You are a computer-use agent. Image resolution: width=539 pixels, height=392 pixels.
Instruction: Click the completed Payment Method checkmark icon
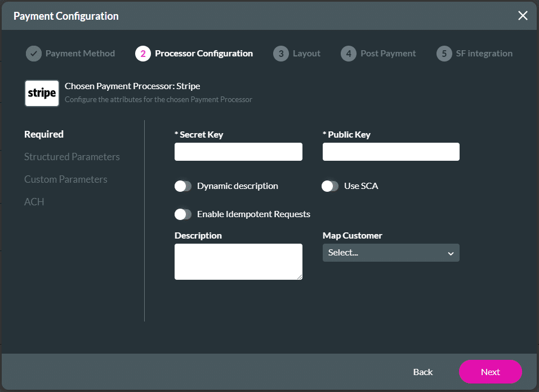pos(33,53)
